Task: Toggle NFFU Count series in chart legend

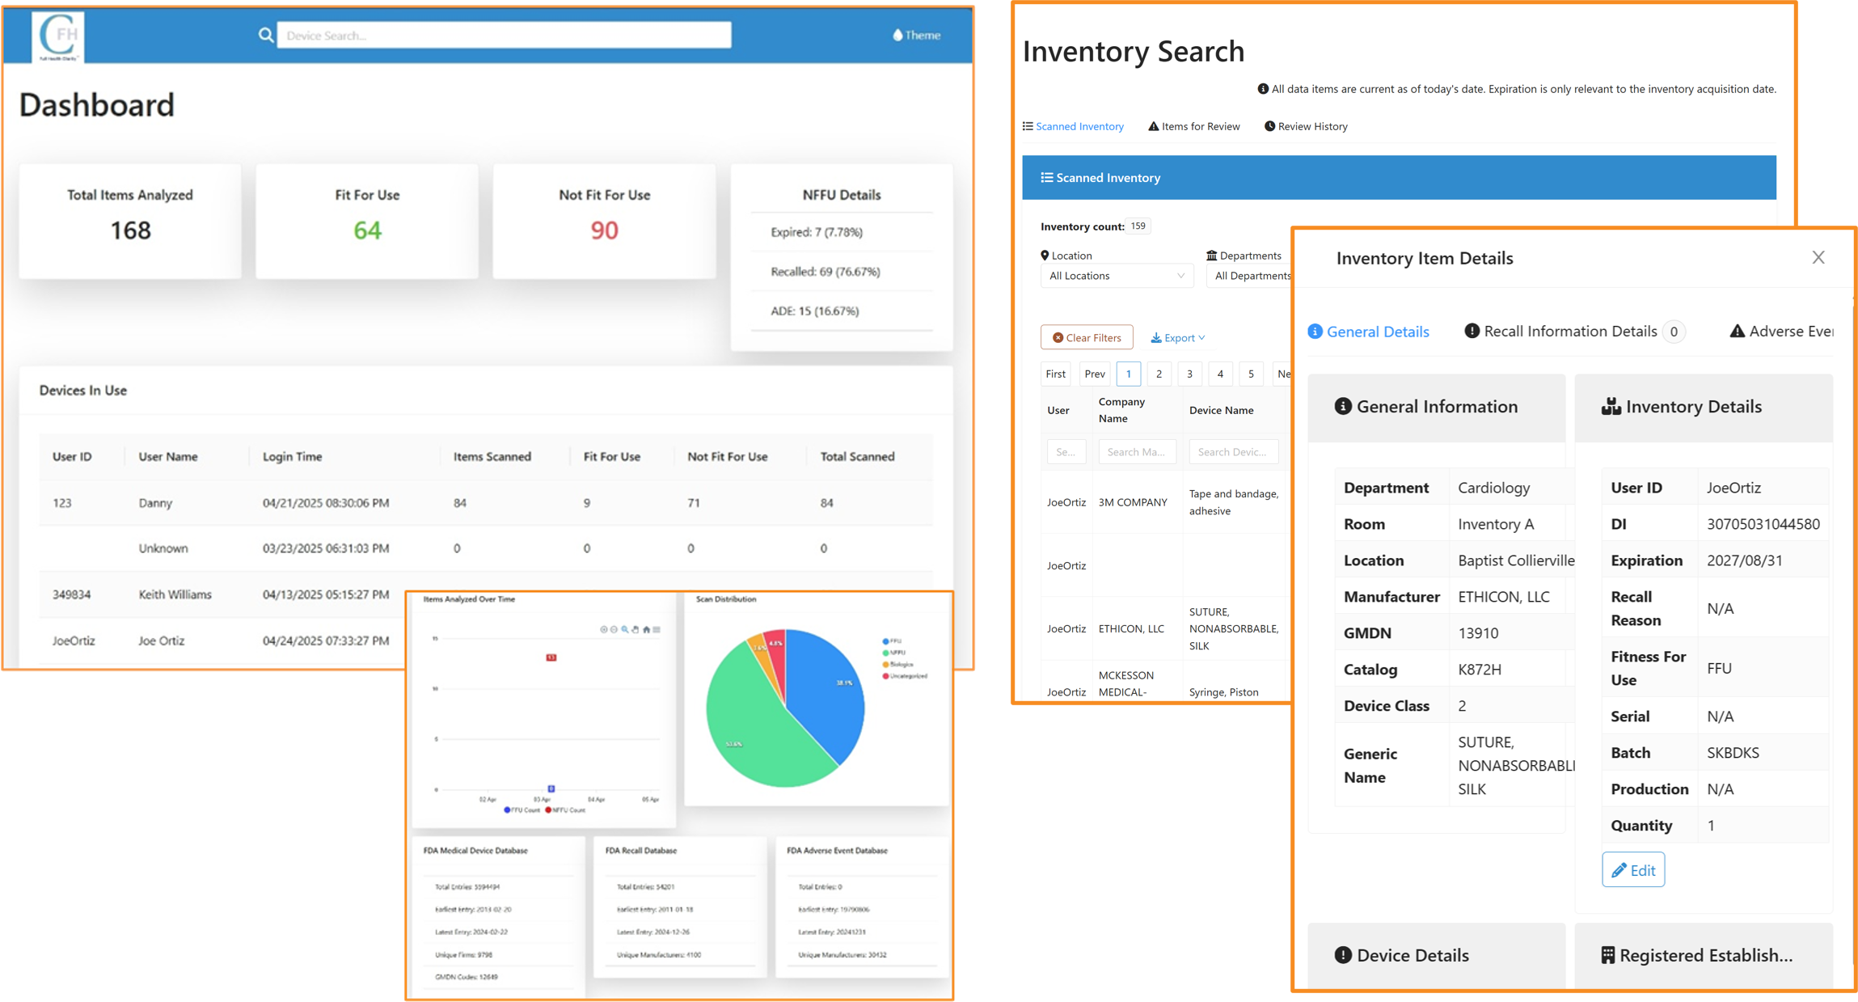Action: tap(566, 810)
